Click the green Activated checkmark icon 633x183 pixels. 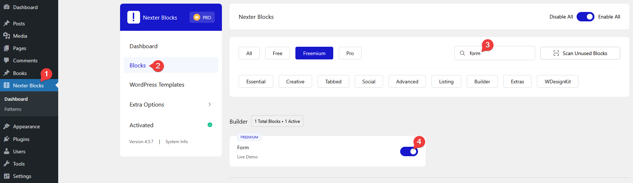pyautogui.click(x=210, y=125)
